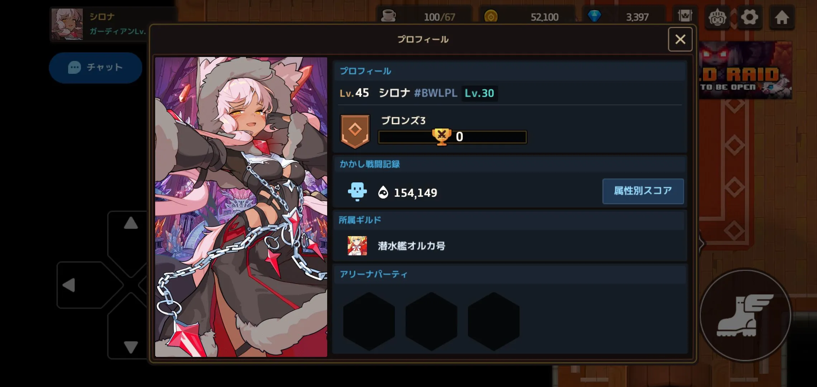Viewport: 817px width, 387px height.
Task: Open the RAID event banner
Action: tap(746, 70)
